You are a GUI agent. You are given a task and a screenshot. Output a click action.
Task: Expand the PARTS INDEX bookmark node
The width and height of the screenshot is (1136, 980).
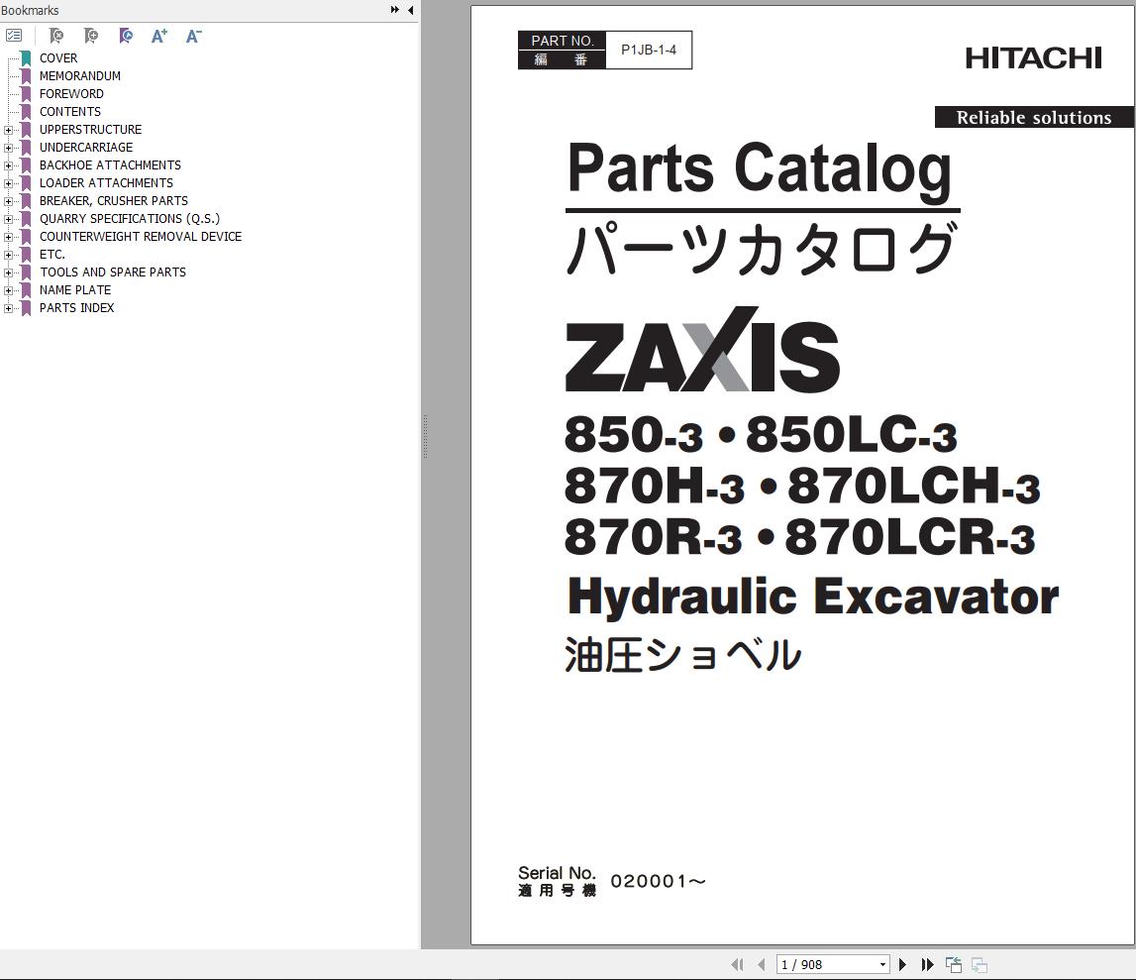click(x=8, y=308)
